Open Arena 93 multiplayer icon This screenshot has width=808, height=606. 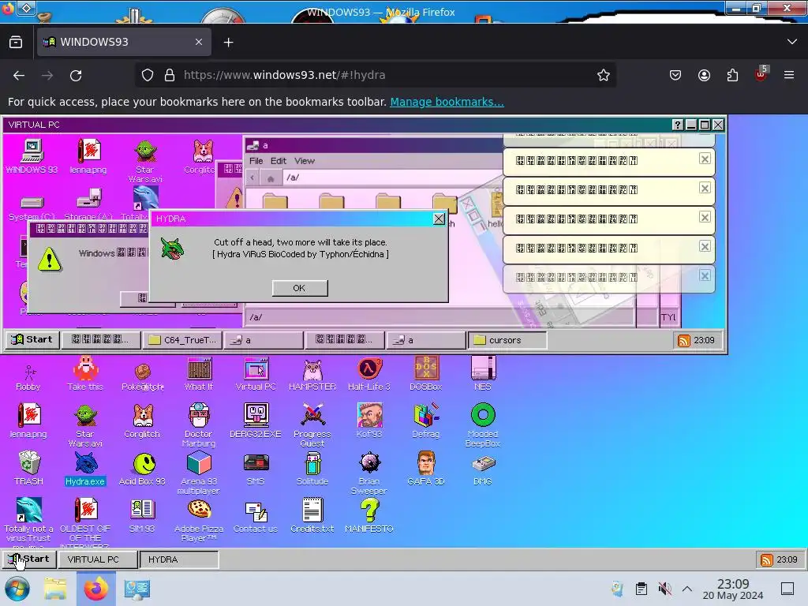199,473
